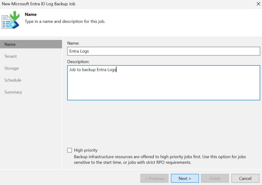This screenshot has width=262, height=185.
Task: Click the Description field label
Action: pyautogui.click(x=78, y=61)
